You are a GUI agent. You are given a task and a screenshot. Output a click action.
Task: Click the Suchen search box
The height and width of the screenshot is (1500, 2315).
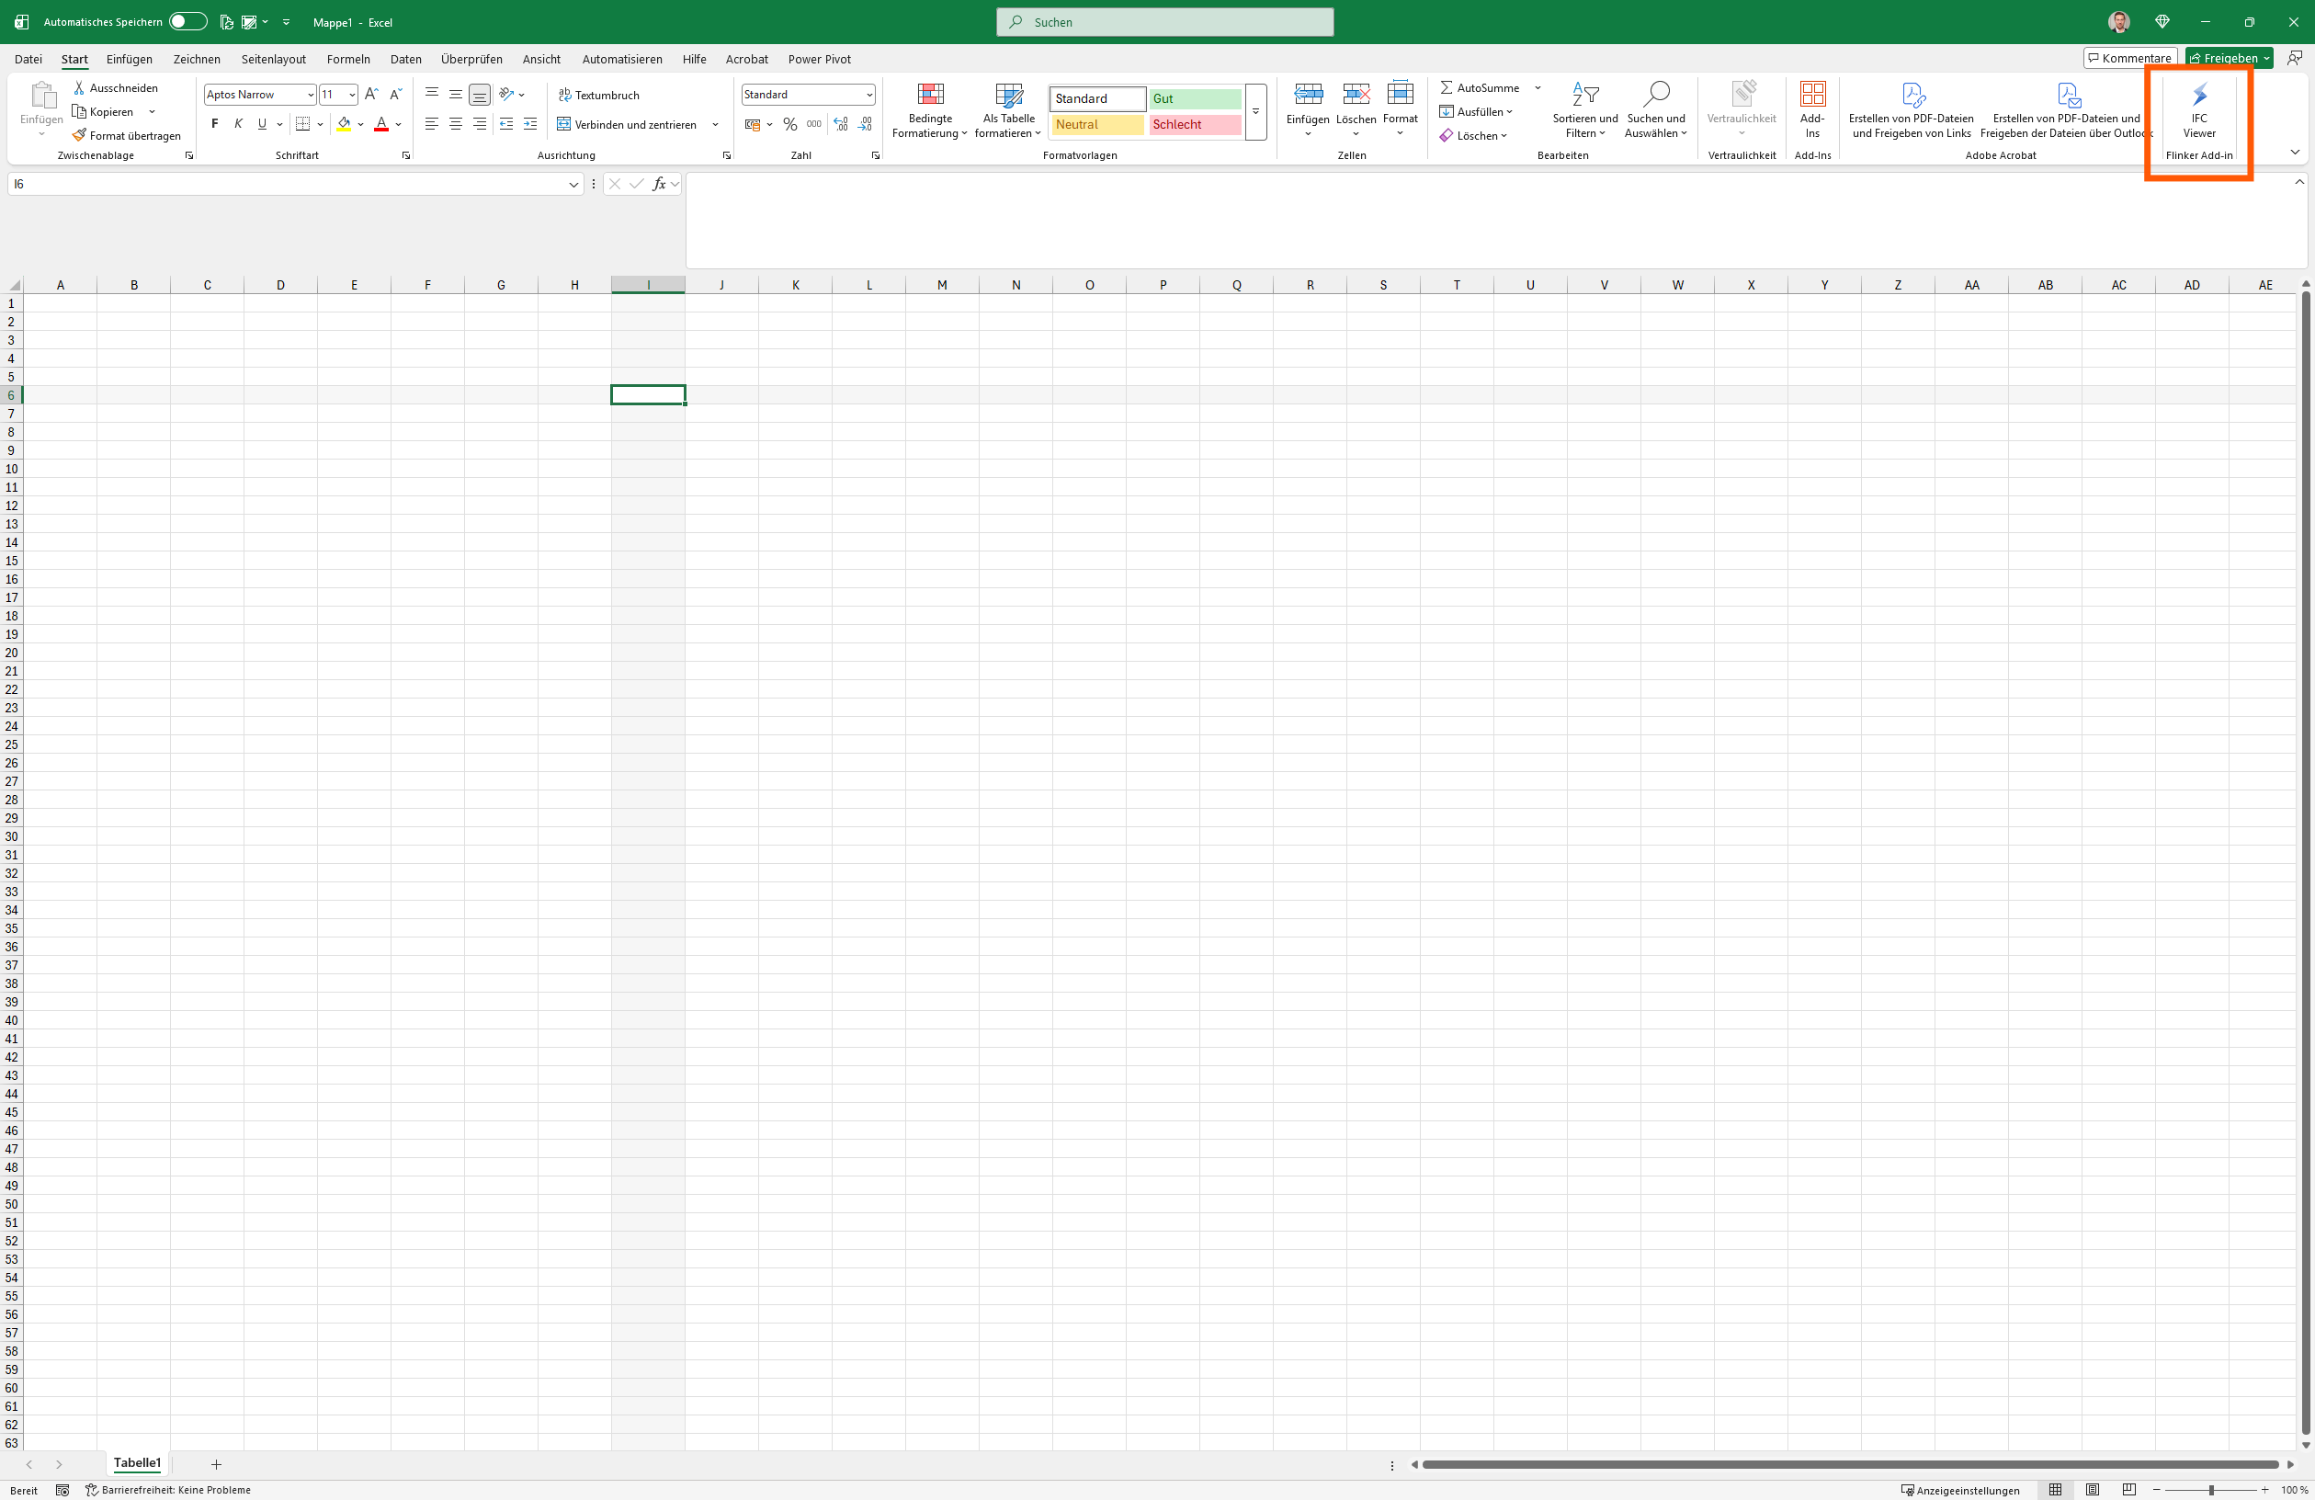[1164, 21]
